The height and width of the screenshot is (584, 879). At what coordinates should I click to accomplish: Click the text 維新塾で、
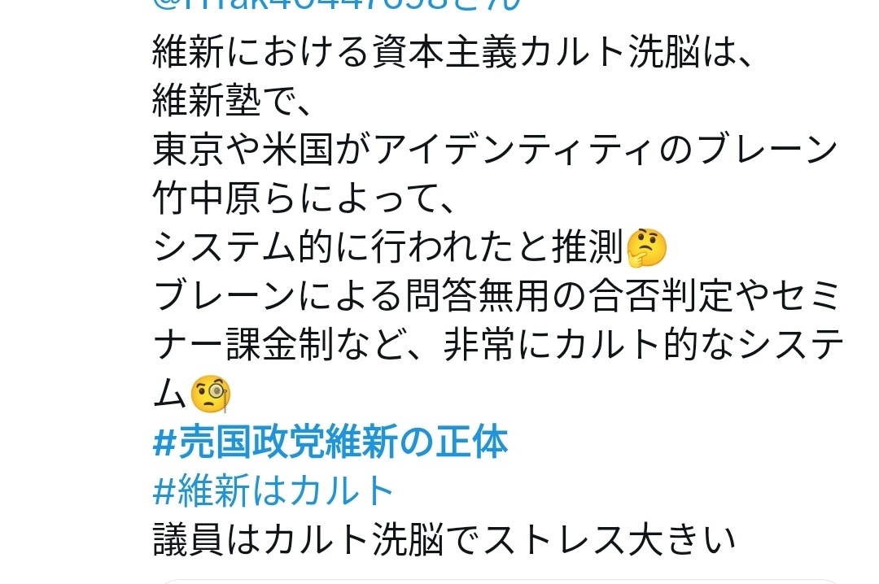[231, 101]
